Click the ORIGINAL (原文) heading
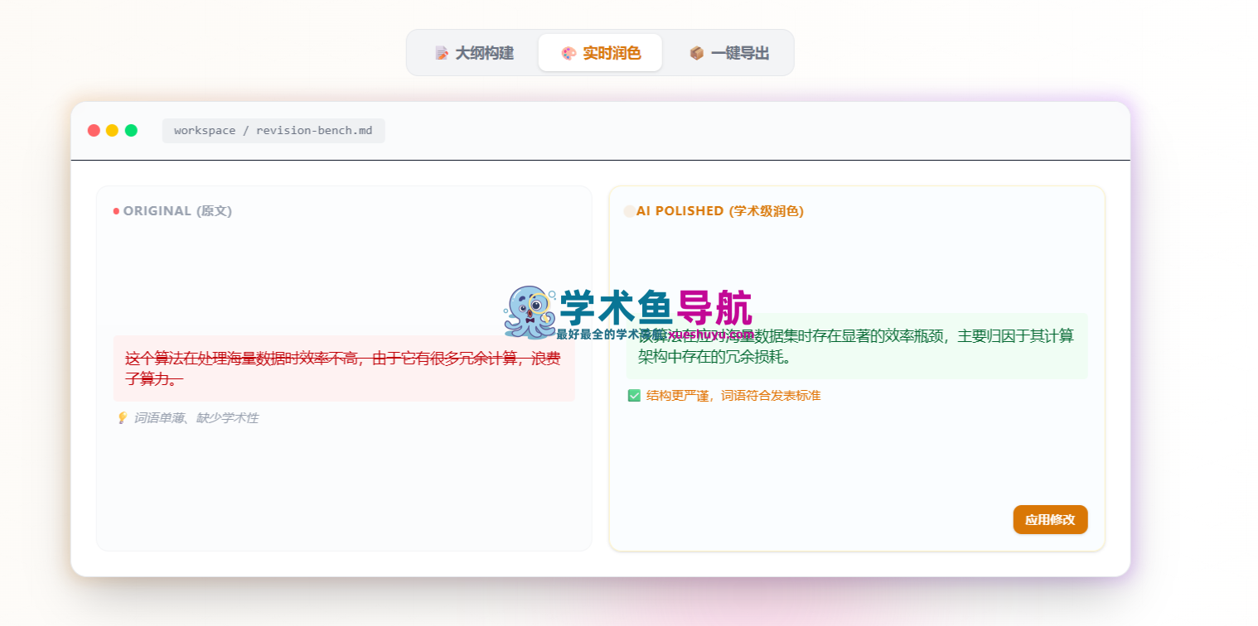Screen dimensions: 1258x626 pyautogui.click(x=177, y=211)
